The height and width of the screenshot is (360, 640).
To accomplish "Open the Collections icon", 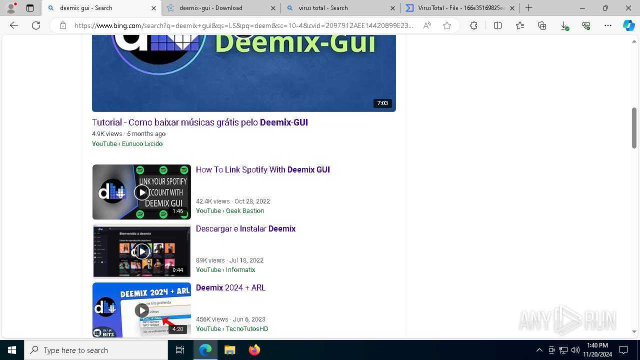I will click(542, 25).
